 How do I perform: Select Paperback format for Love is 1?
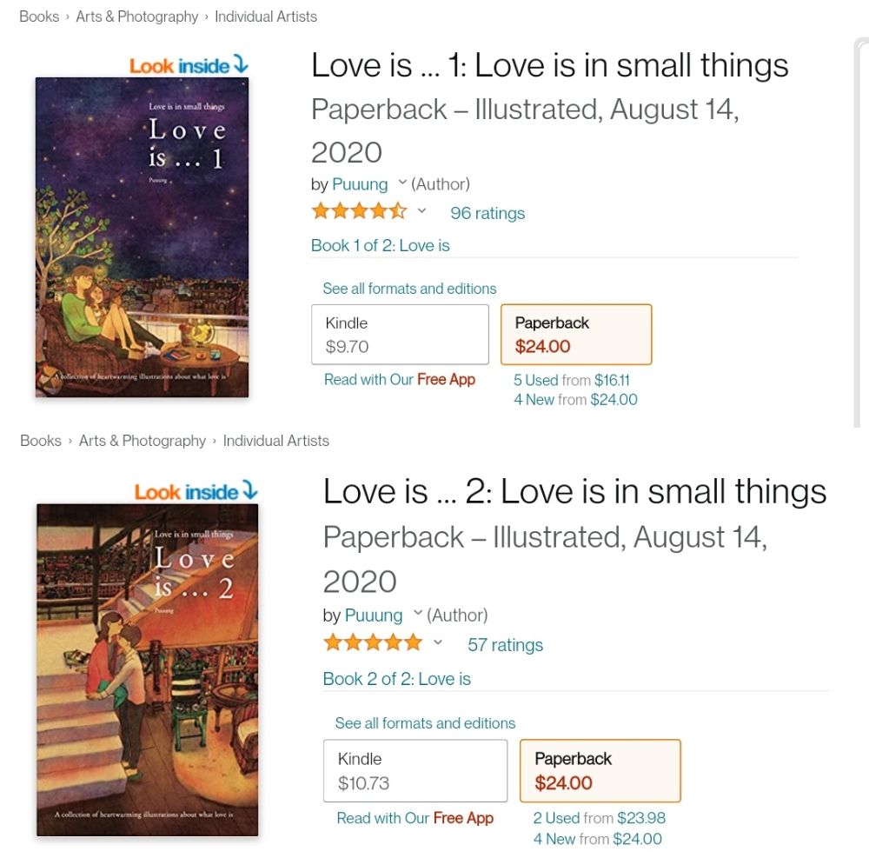pyautogui.click(x=575, y=335)
